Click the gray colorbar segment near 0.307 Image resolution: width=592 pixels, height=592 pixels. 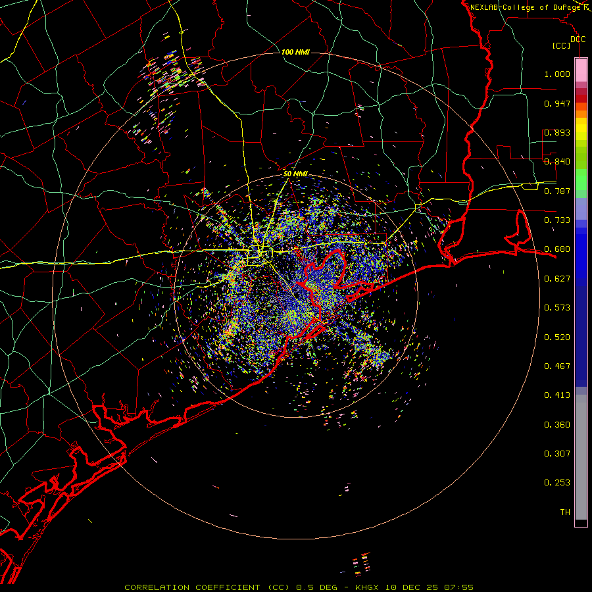tap(581, 457)
